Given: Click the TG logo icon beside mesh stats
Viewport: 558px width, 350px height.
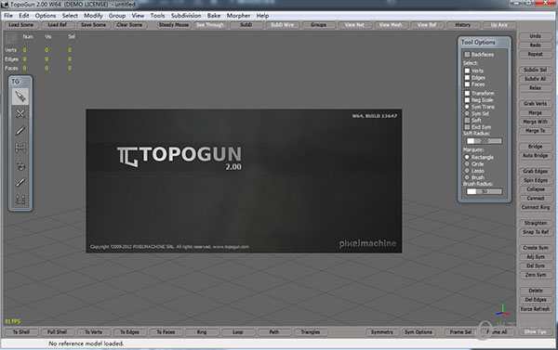Looking at the screenshot, I should point(11,38).
